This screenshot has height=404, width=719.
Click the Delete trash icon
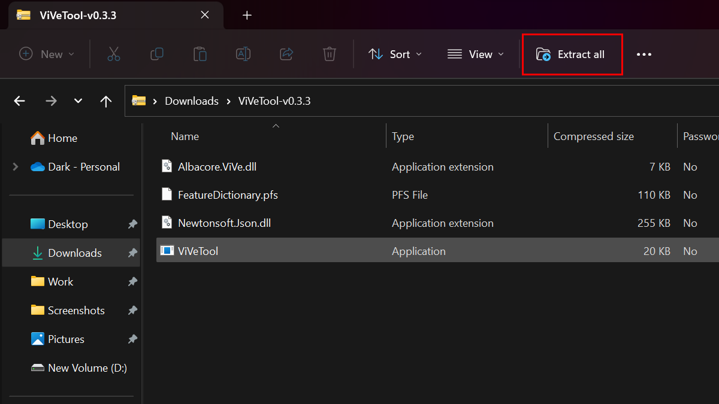(x=330, y=54)
